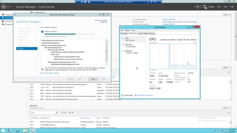Expand Events filter chevron at far right

(229, 72)
